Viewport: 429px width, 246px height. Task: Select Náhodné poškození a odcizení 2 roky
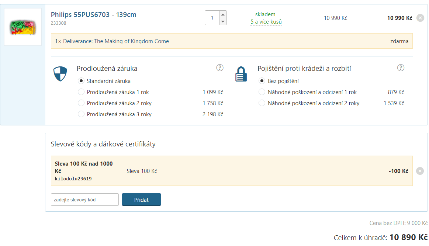(262, 103)
